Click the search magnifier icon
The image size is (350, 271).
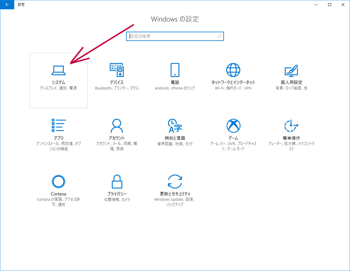click(220, 36)
